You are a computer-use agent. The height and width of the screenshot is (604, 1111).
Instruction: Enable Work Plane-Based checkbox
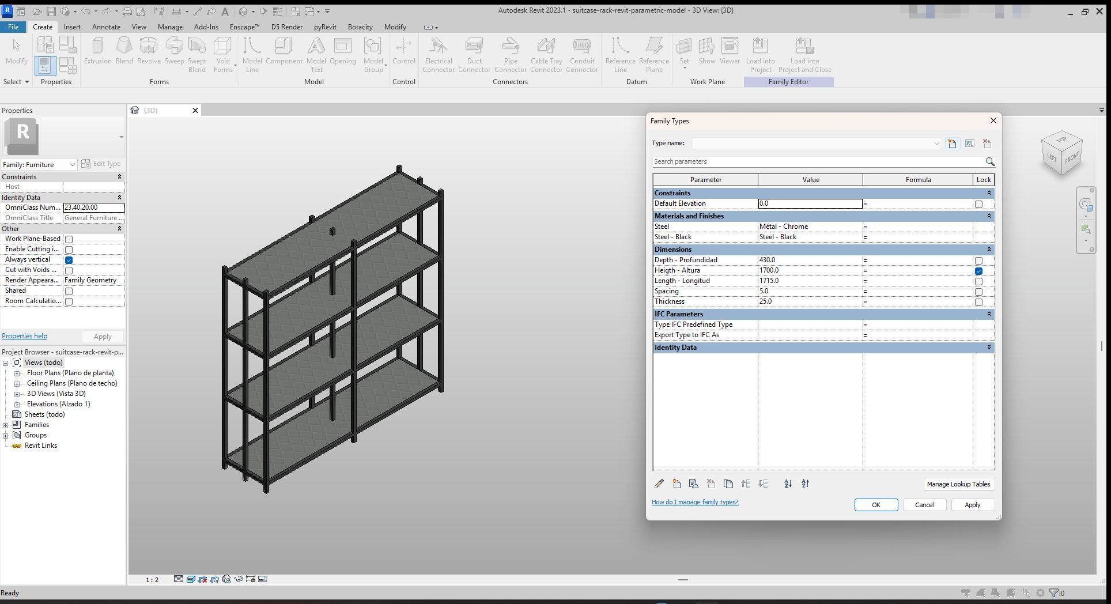coord(69,239)
